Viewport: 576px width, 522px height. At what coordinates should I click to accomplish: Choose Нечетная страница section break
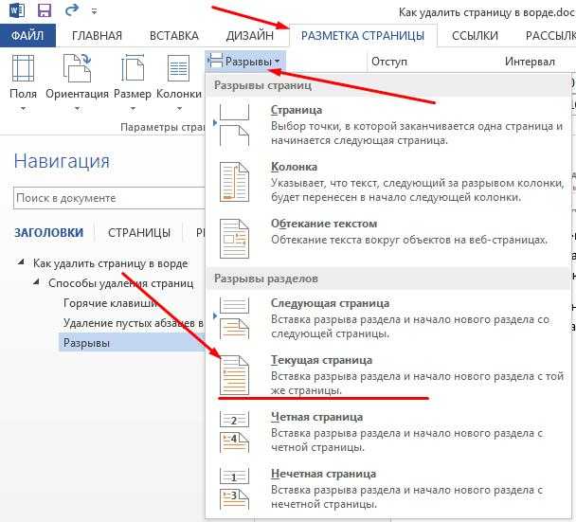click(389, 489)
